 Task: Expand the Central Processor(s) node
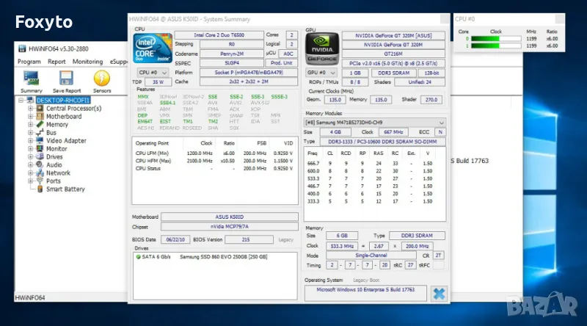31,108
